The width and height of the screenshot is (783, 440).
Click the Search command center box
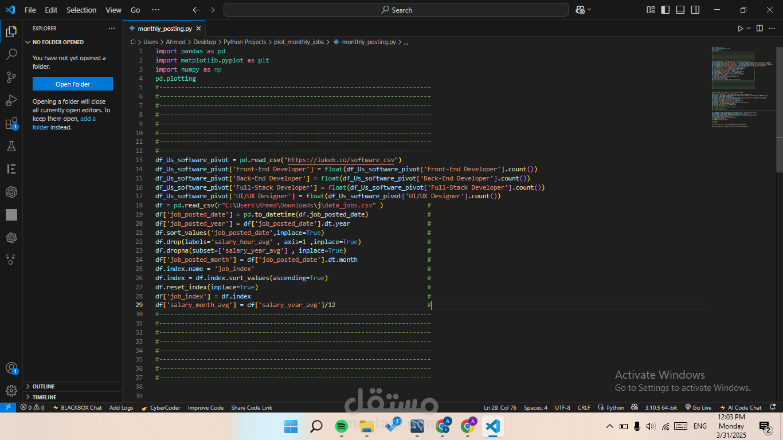396,10
